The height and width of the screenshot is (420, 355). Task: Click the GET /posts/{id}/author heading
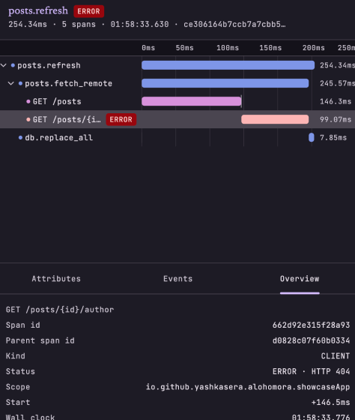[x=60, y=310]
